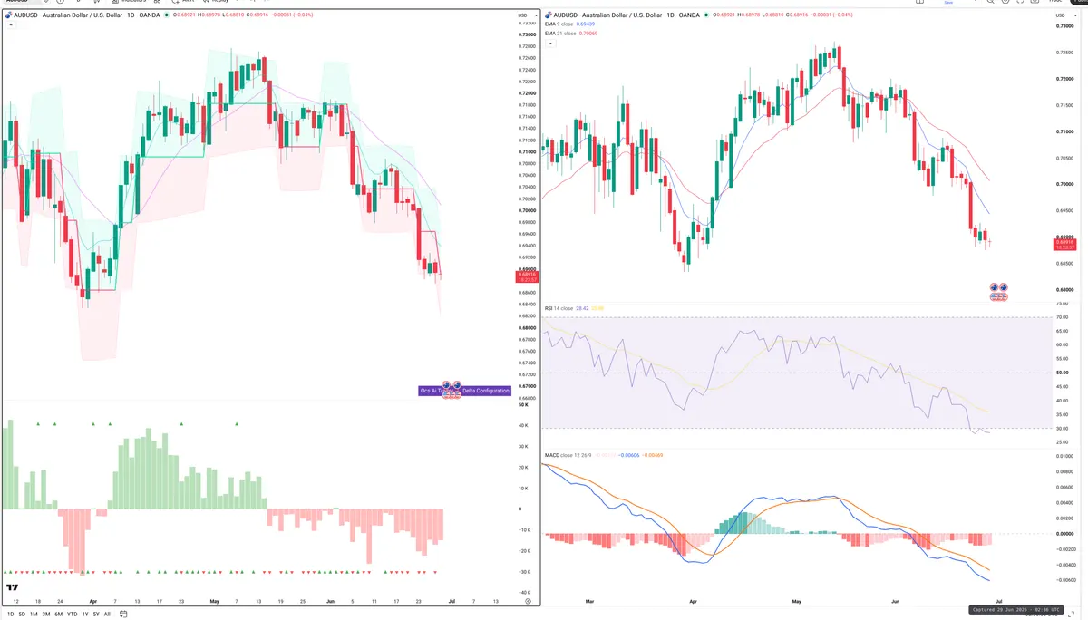Click the Jul label on left time axis

[452, 601]
